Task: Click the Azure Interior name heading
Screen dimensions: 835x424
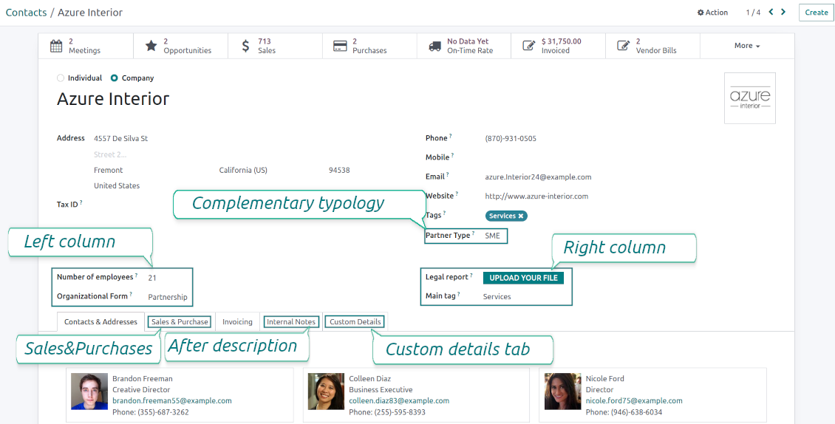Action: [113, 99]
